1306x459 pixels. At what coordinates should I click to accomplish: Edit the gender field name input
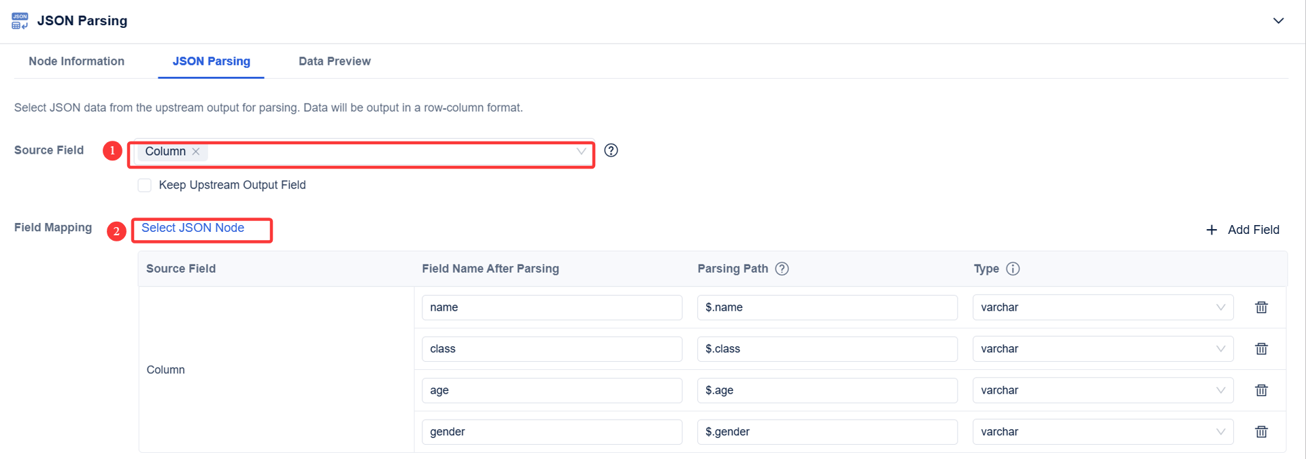pyautogui.click(x=552, y=432)
